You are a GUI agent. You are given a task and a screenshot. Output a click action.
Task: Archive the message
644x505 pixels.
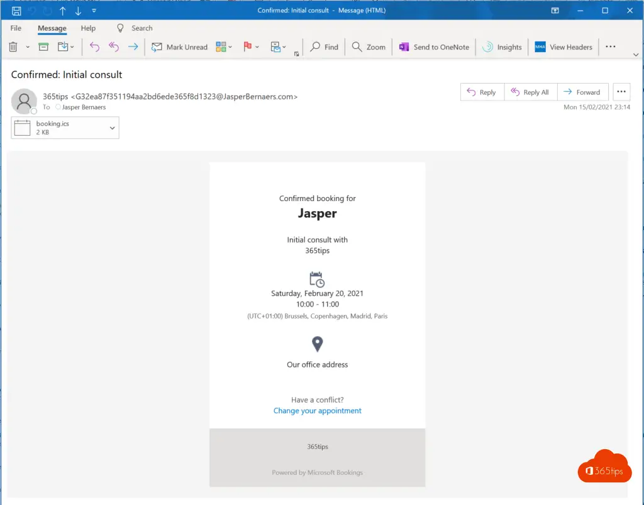pyautogui.click(x=43, y=46)
